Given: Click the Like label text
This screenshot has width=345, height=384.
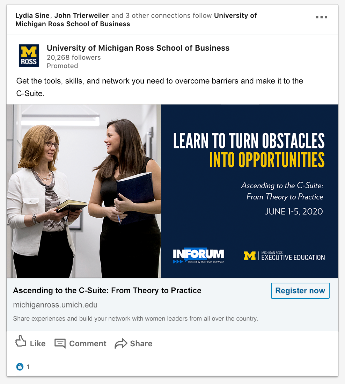Looking at the screenshot, I should (x=38, y=343).
